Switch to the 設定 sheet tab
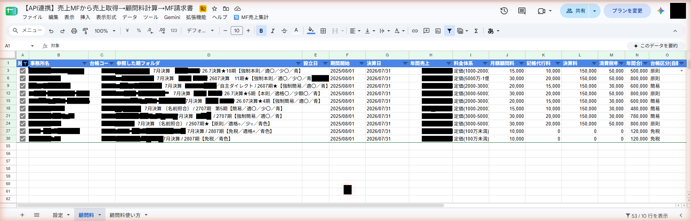The height and width of the screenshot is (221, 691). click(58, 215)
